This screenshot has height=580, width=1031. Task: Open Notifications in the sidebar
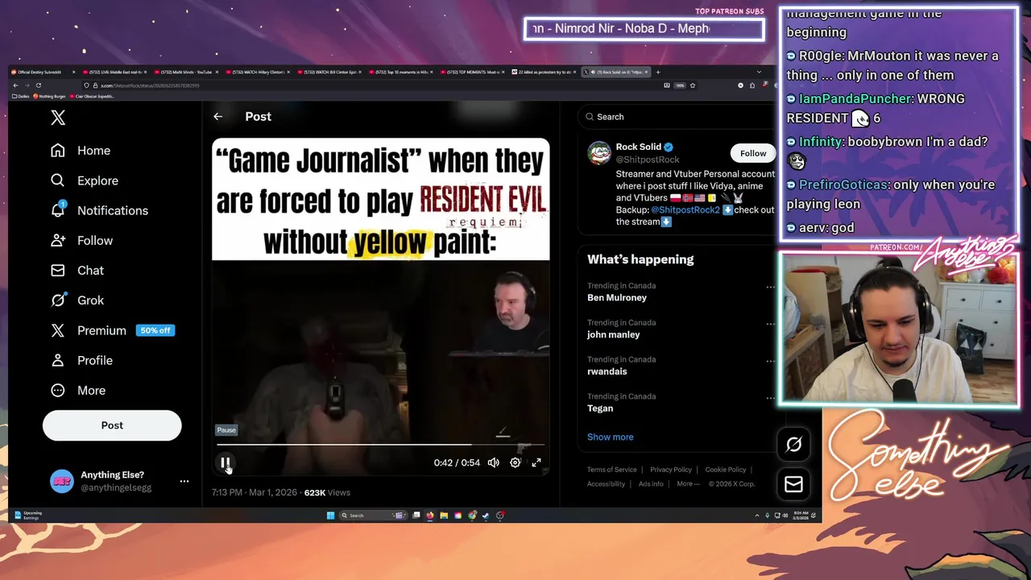(99, 210)
